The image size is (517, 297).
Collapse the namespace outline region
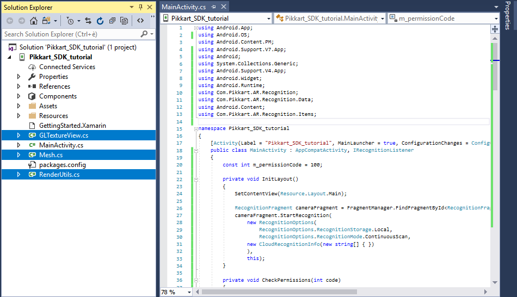coord(196,129)
